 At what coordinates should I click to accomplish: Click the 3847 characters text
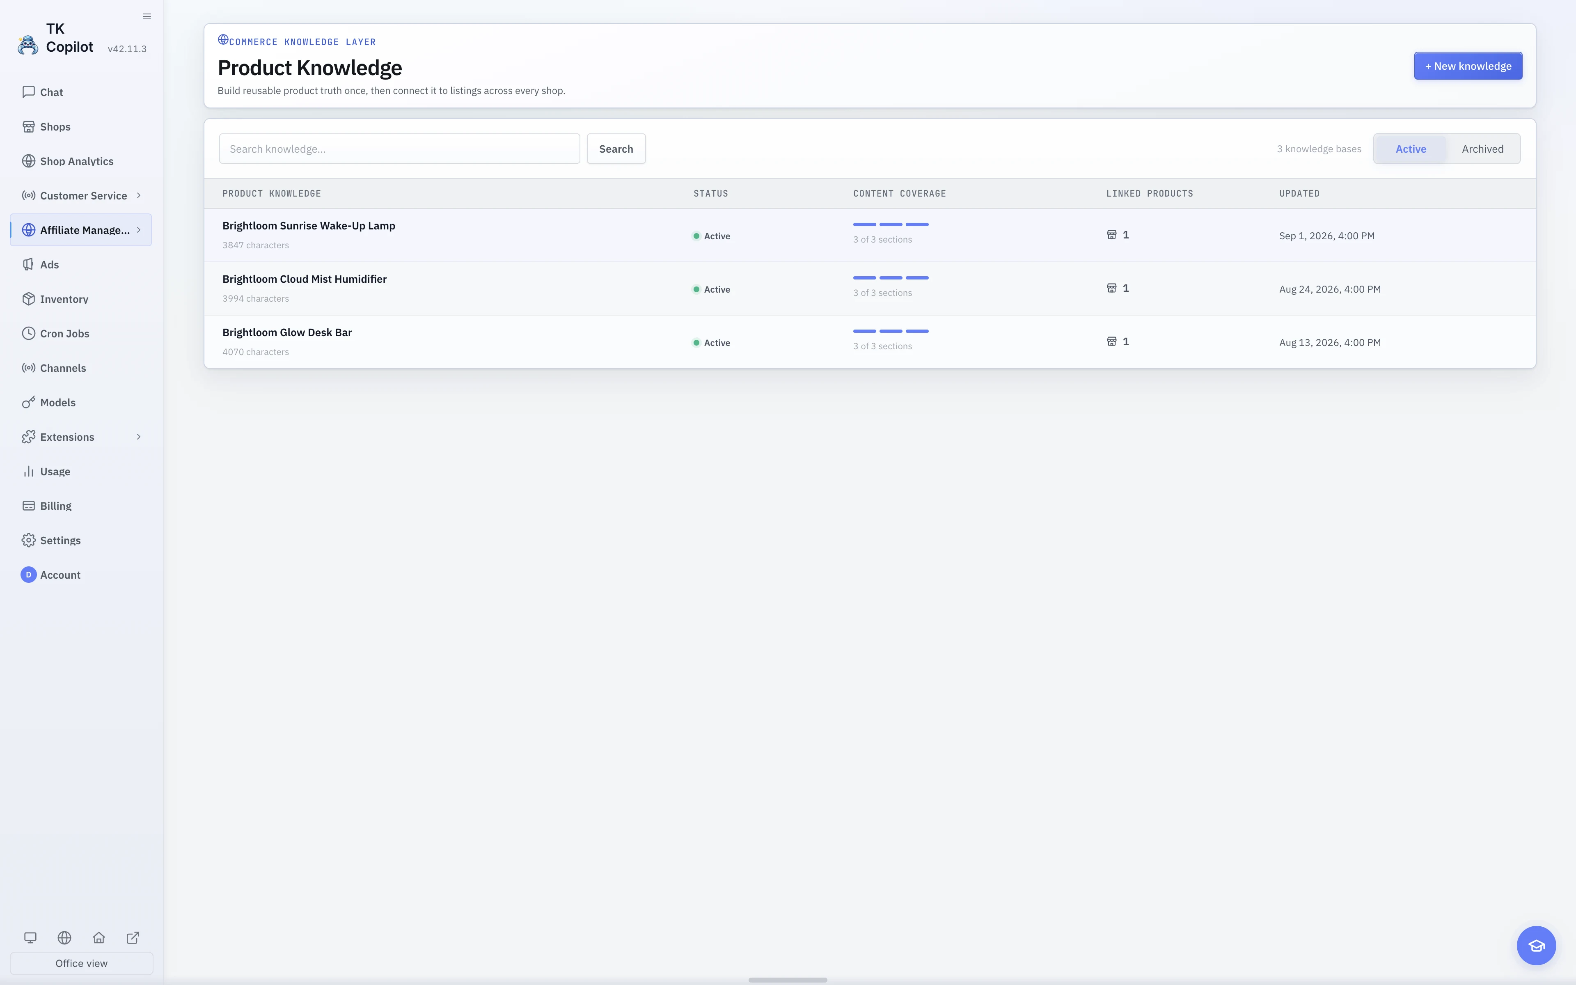coord(255,245)
